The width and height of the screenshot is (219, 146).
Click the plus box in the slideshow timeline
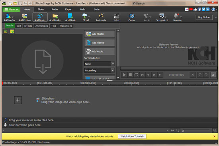click(x=18, y=100)
